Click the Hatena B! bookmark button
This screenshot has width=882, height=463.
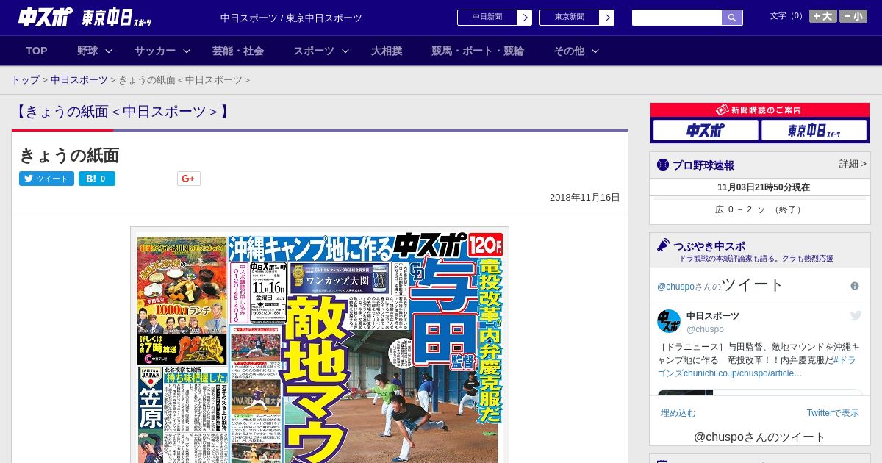pyautogui.click(x=97, y=179)
